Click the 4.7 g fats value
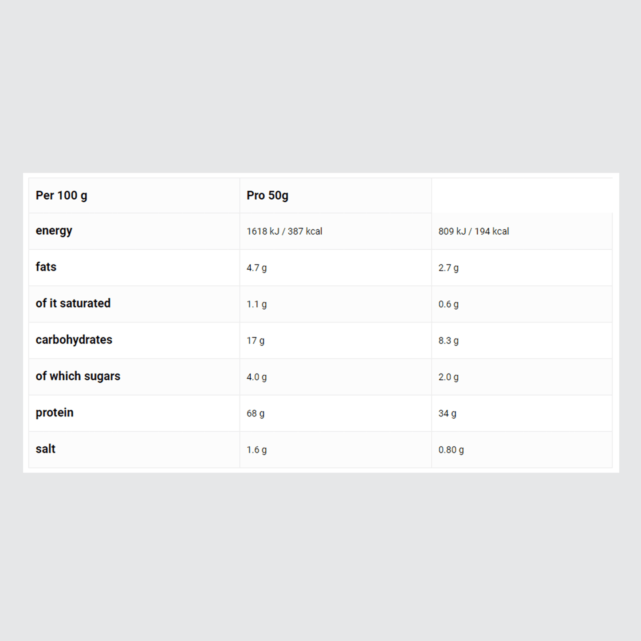The height and width of the screenshot is (641, 641). [257, 268]
